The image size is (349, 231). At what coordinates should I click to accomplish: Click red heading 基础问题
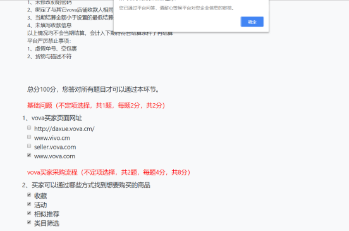[x=96, y=105]
